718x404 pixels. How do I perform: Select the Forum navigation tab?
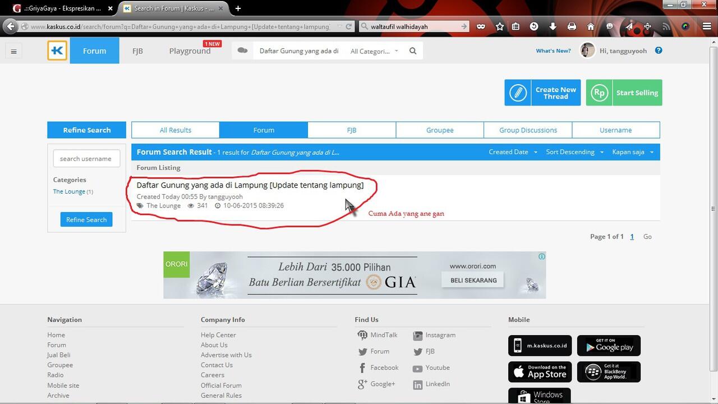point(94,50)
